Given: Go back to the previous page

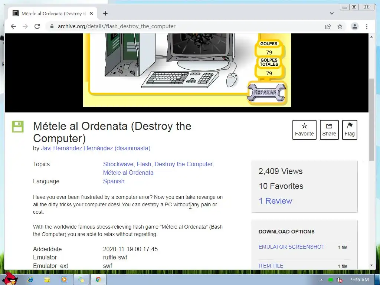Looking at the screenshot, I should point(13,26).
